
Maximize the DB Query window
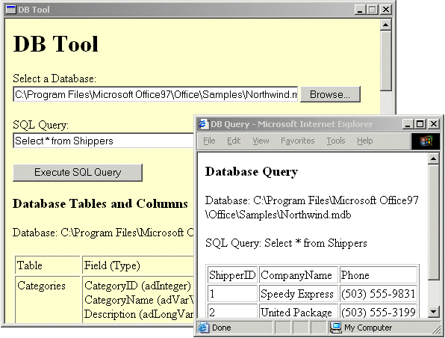(420, 124)
